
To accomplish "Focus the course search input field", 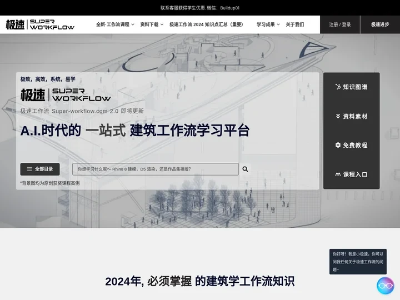I will pyautogui.click(x=156, y=169).
